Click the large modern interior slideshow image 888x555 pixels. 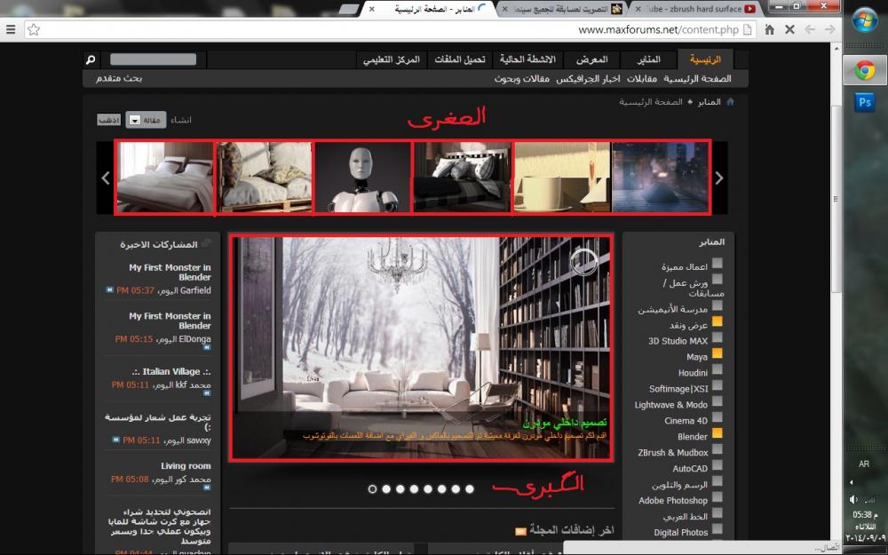point(421,348)
